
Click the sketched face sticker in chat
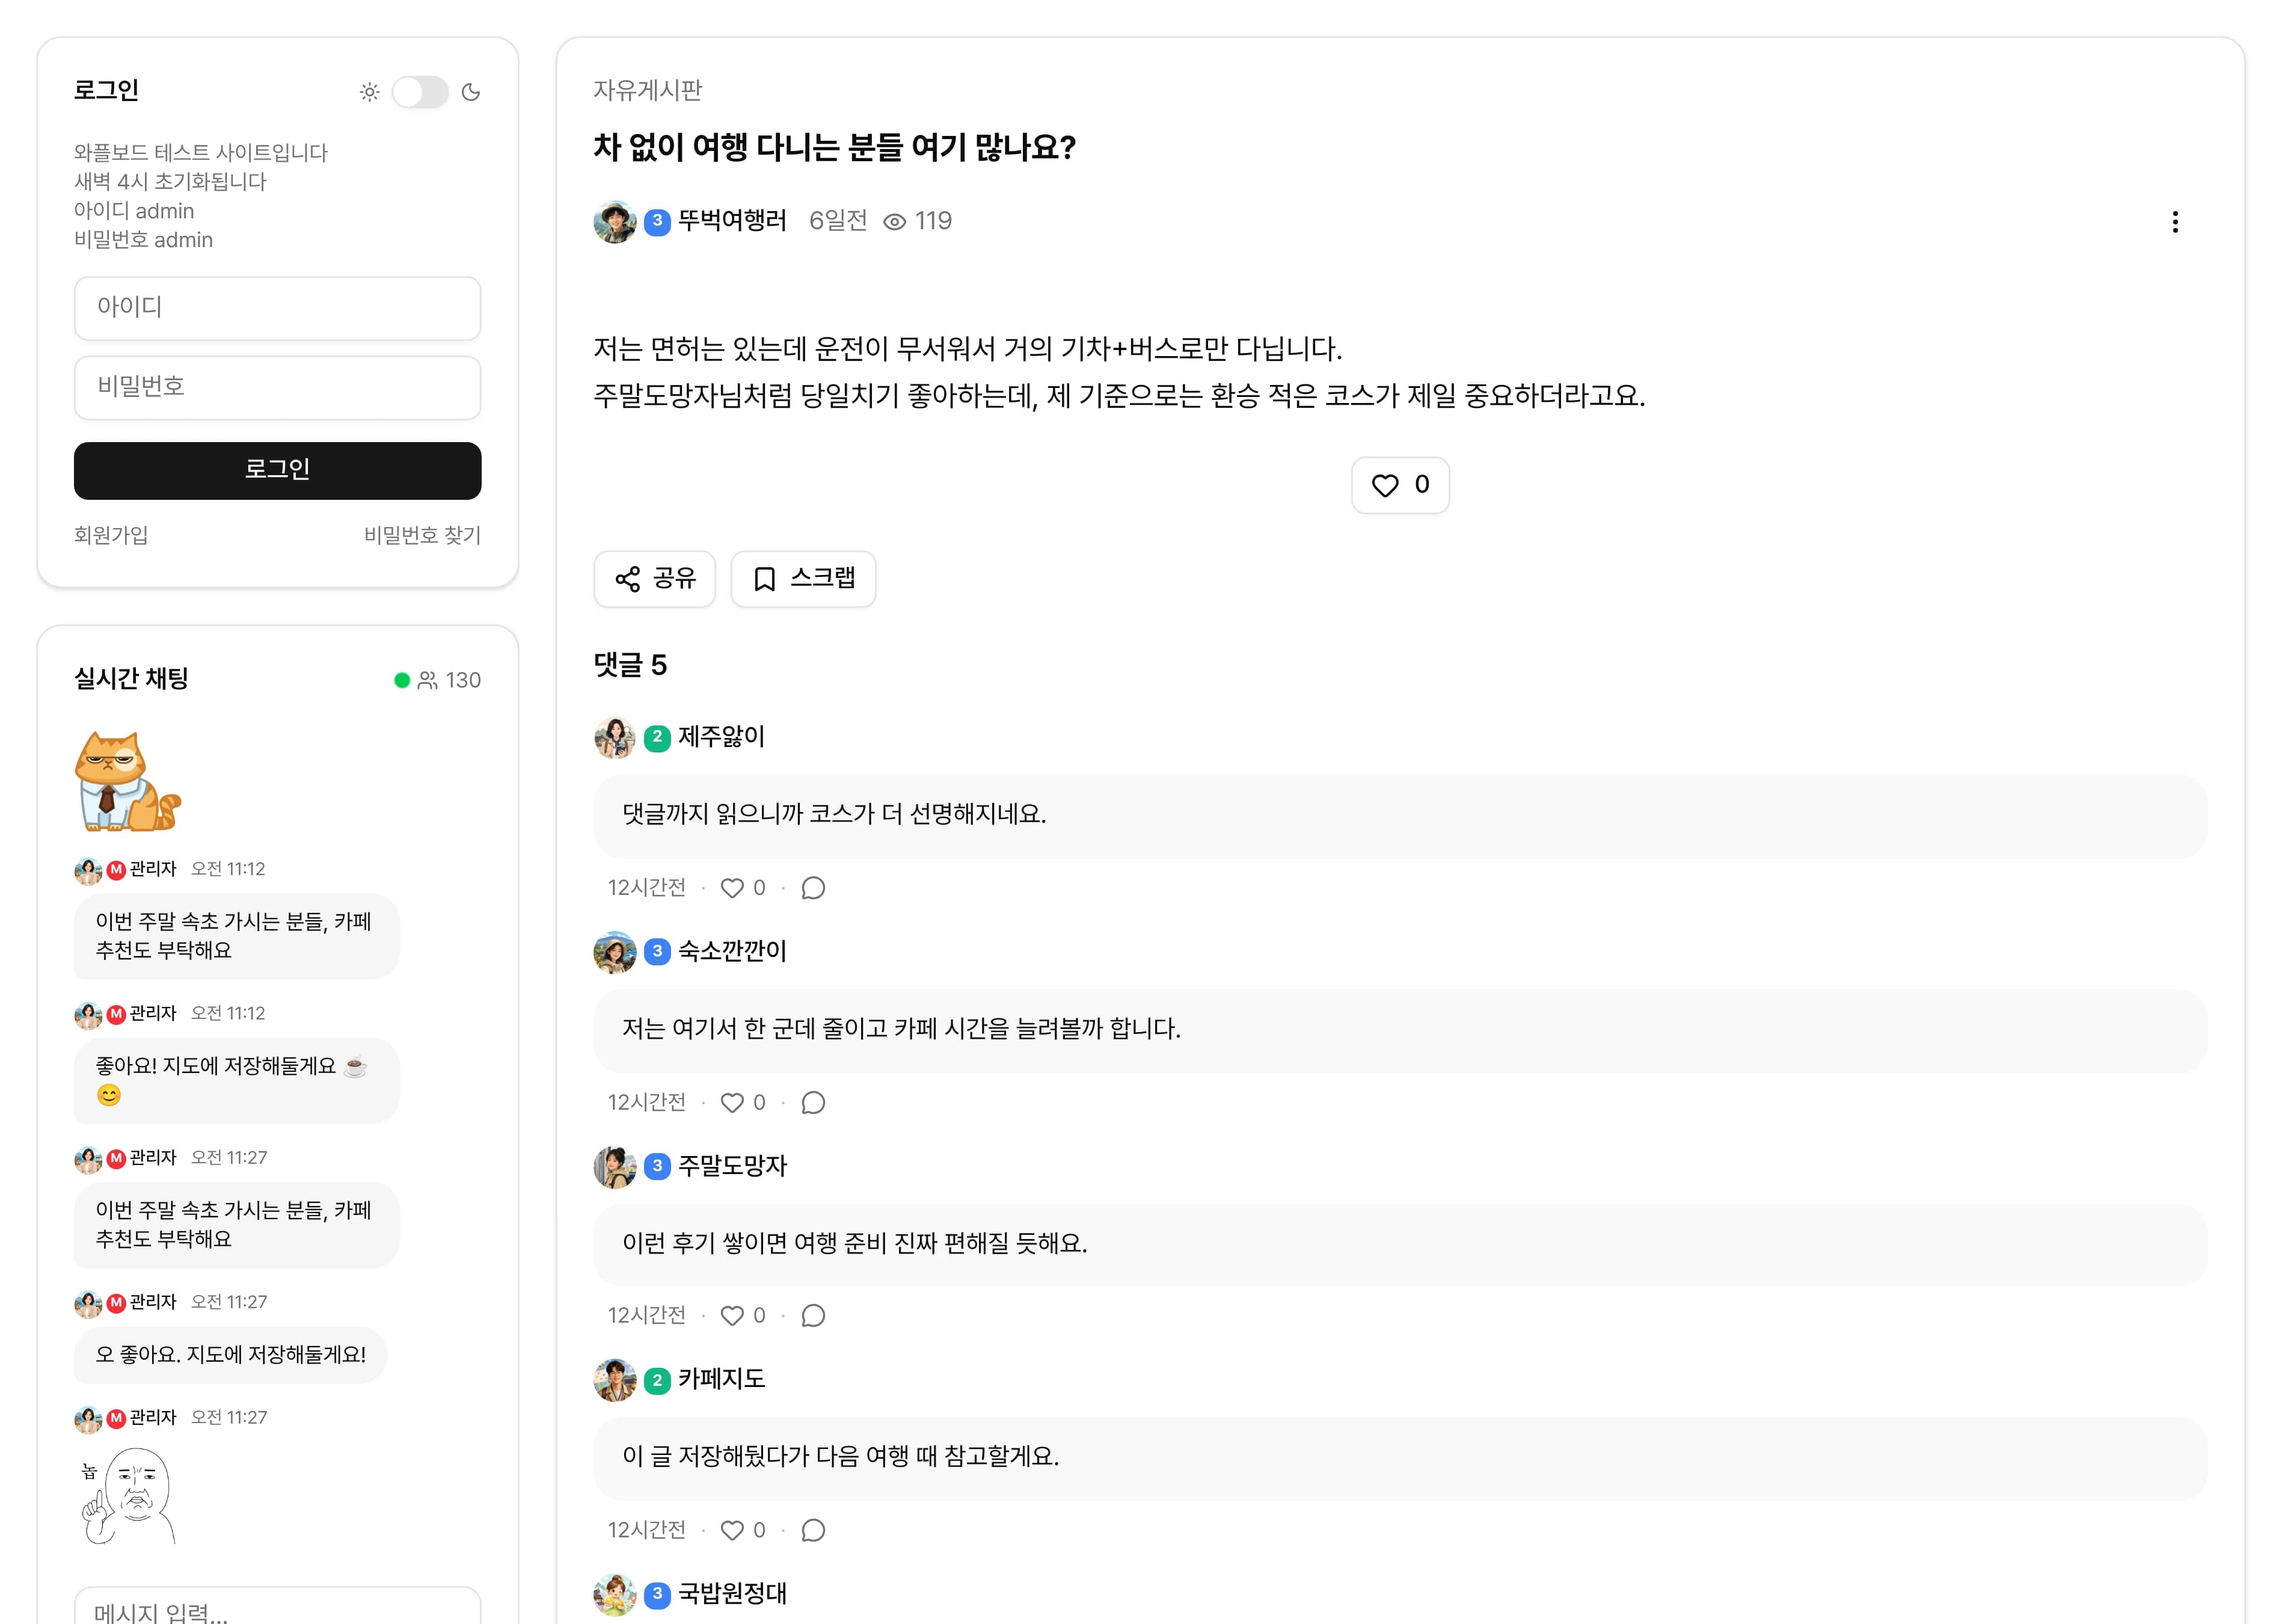[x=128, y=1497]
